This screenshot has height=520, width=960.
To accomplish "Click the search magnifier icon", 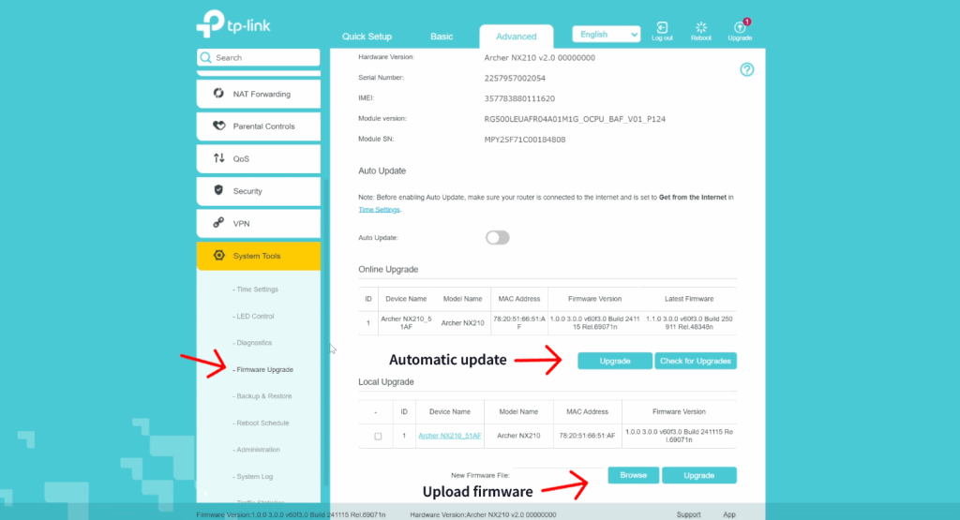I will [x=205, y=57].
